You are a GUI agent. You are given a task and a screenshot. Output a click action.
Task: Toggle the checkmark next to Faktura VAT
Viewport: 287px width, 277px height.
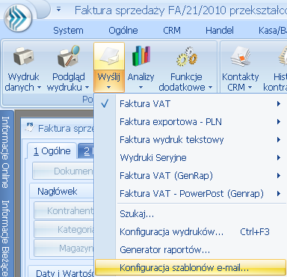105,103
